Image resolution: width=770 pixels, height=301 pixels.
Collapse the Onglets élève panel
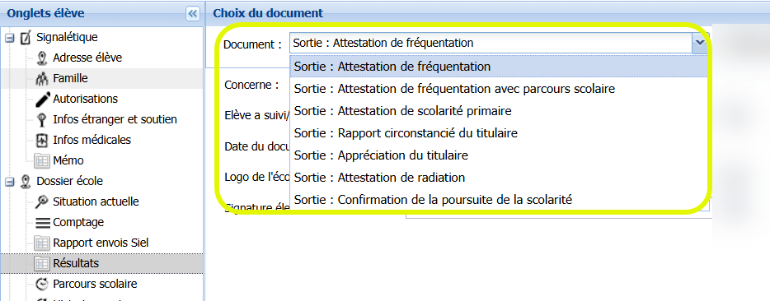coord(193,14)
